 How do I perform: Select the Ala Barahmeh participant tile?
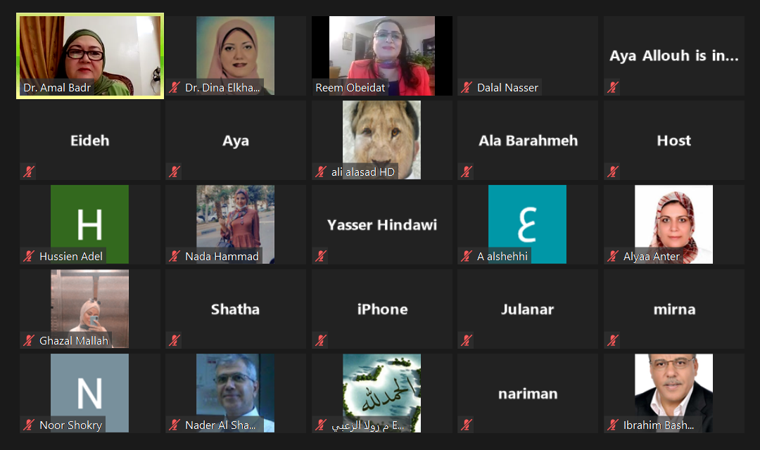[x=528, y=141]
